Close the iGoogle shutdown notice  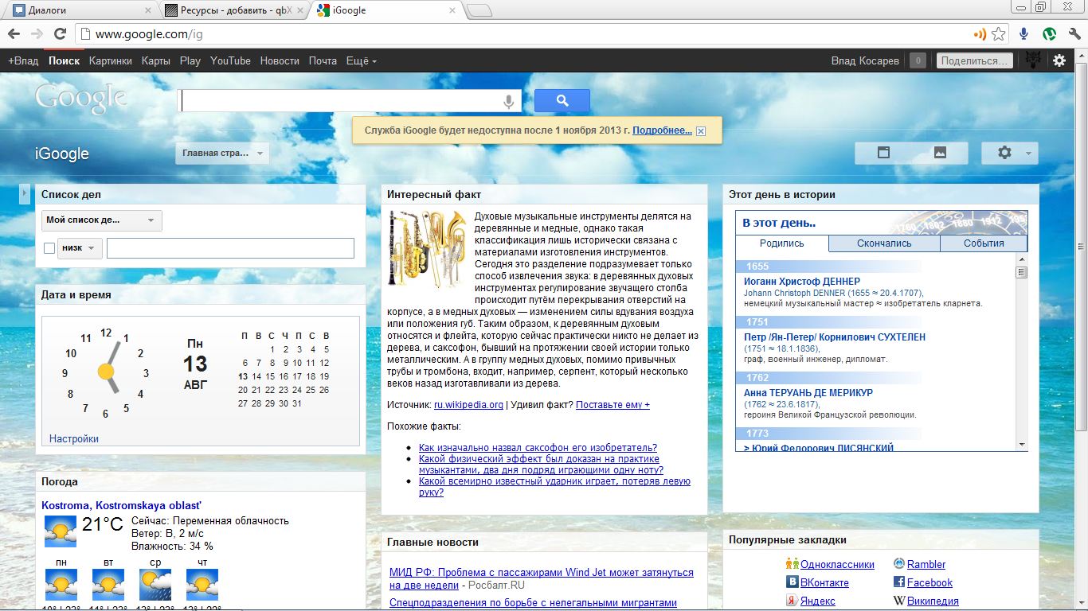tap(701, 131)
